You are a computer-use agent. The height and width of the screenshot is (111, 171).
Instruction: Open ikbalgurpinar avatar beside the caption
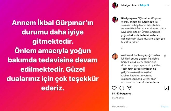tap(115, 19)
